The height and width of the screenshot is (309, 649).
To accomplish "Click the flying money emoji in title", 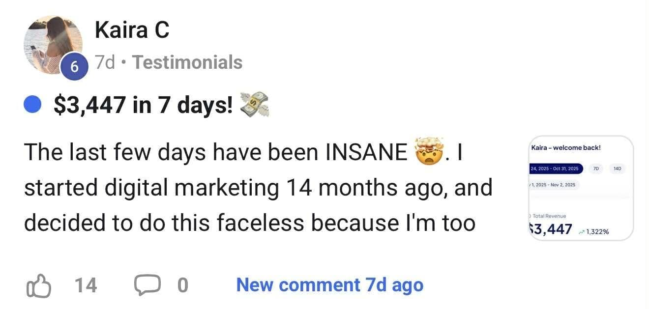I will tap(254, 105).
